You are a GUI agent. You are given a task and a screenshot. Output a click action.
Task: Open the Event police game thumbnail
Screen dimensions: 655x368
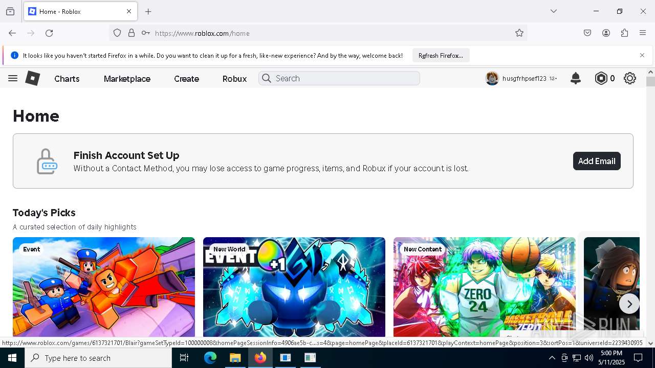(104, 287)
